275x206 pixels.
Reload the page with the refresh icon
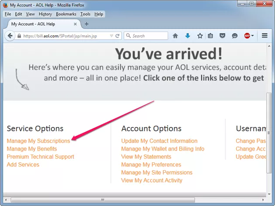point(117,36)
